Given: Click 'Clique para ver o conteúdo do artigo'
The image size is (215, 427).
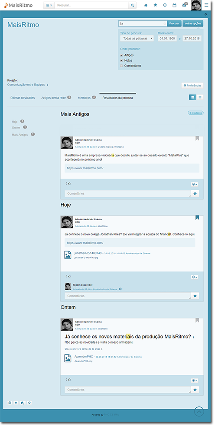Looking at the screenshot, I should pyautogui.click(x=84, y=348).
